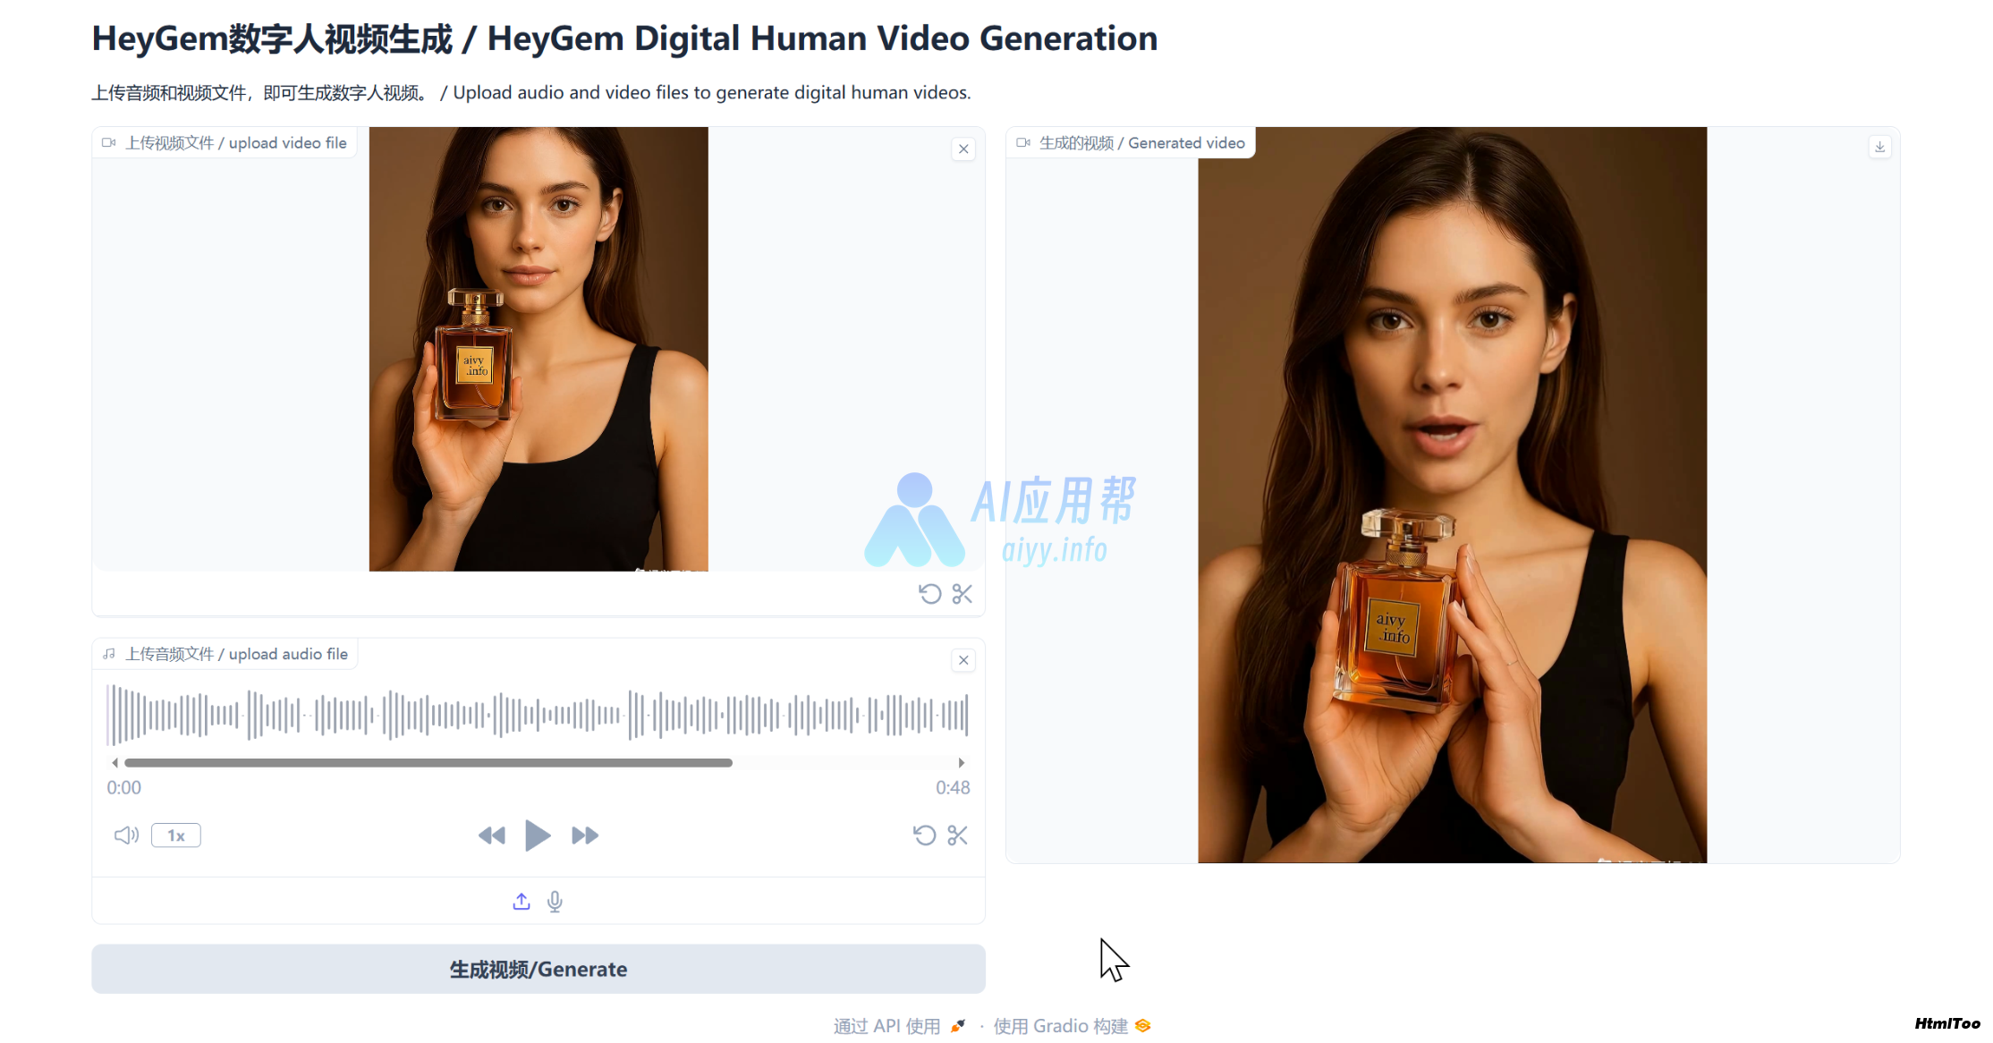Trim the audio with scissors icon
The width and height of the screenshot is (1993, 1043).
point(958,835)
